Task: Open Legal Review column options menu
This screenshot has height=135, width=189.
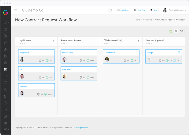Action: (x=54, y=41)
